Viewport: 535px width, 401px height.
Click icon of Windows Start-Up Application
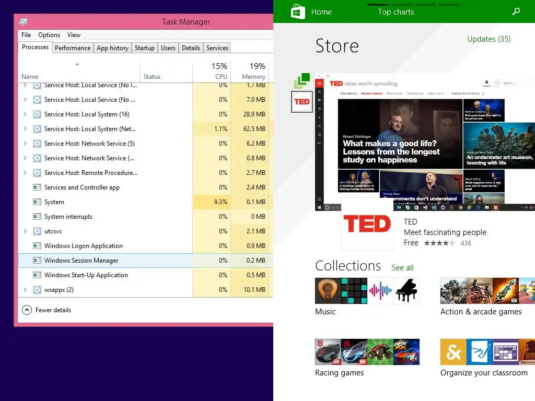tap(37, 275)
